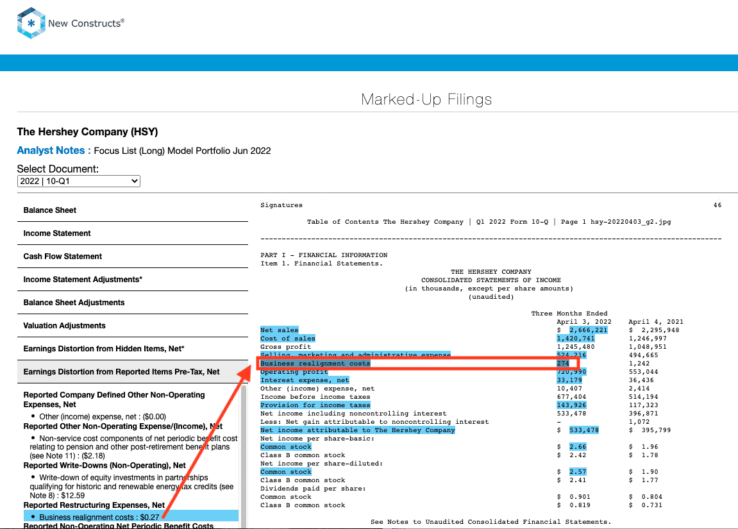The height and width of the screenshot is (529, 738).
Task: Click the 'See Notes to Unaudited Consolidated Financial Statements.' line
Action: pos(491,522)
